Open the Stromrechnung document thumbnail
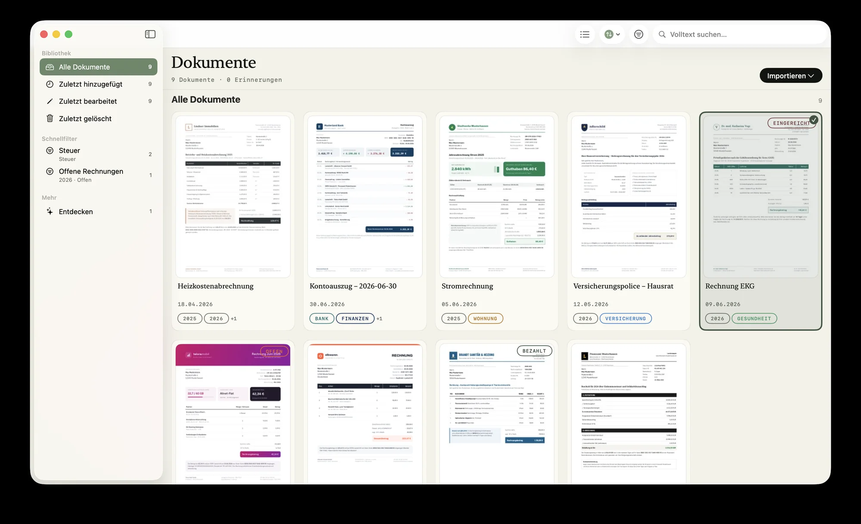This screenshot has width=861, height=524. click(x=497, y=197)
